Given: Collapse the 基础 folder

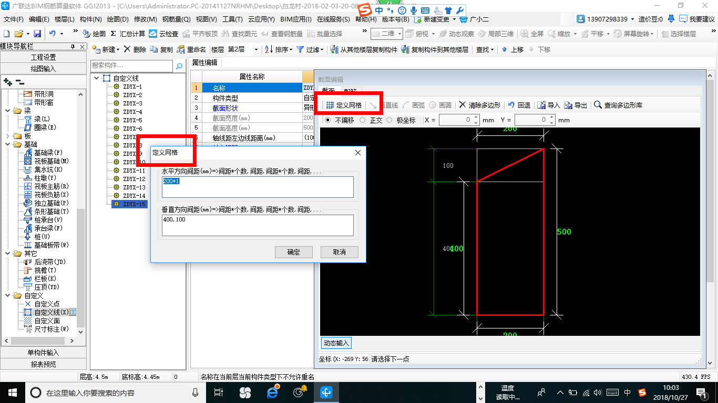Looking at the screenshot, I should [8, 144].
